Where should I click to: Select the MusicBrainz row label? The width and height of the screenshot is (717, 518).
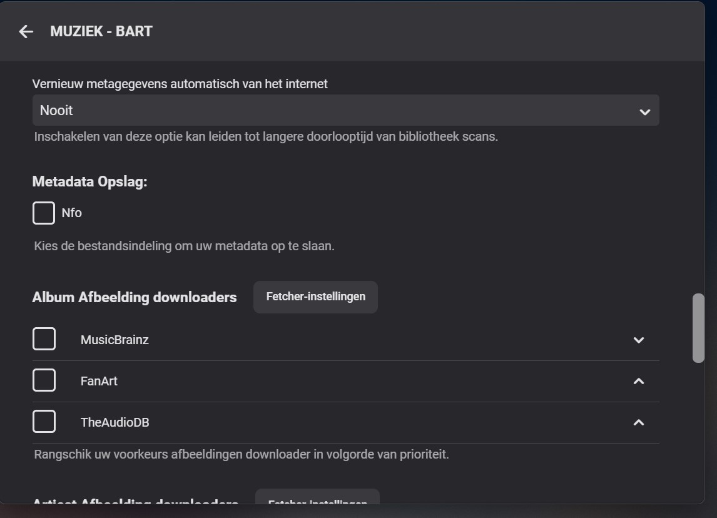click(x=114, y=340)
